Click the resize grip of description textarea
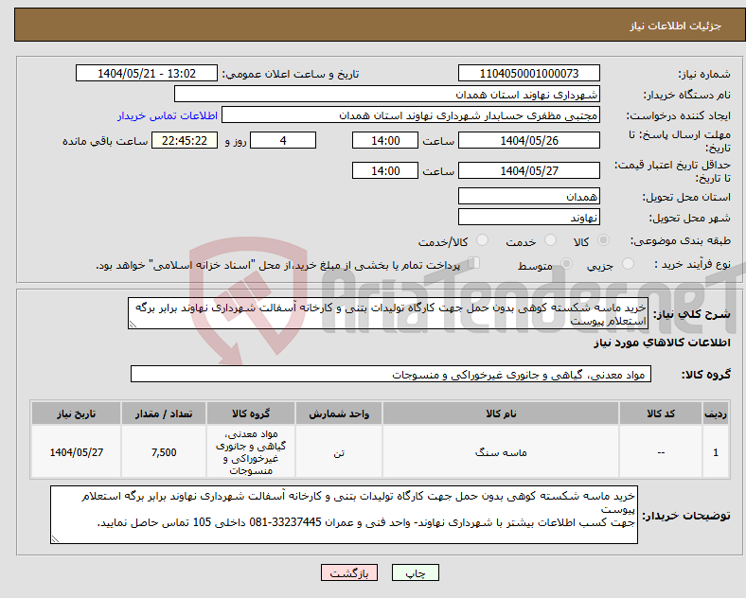The height and width of the screenshot is (598, 746). (x=133, y=325)
